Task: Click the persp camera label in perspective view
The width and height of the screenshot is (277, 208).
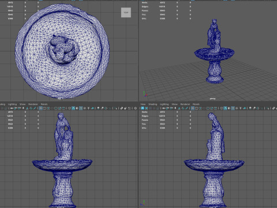Action: tap(212, 99)
